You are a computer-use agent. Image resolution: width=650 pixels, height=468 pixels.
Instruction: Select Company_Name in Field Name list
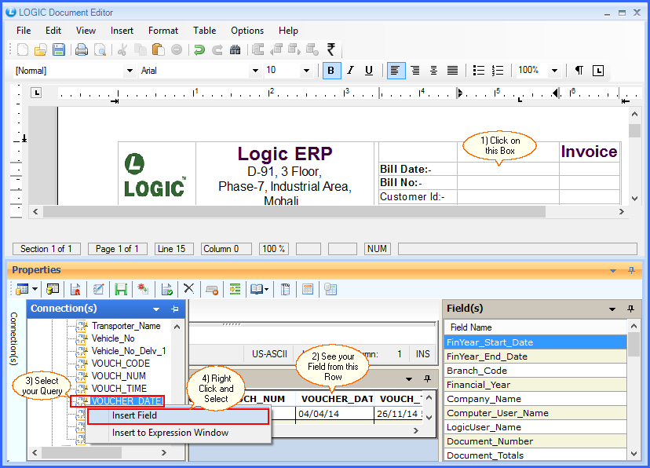(535, 399)
